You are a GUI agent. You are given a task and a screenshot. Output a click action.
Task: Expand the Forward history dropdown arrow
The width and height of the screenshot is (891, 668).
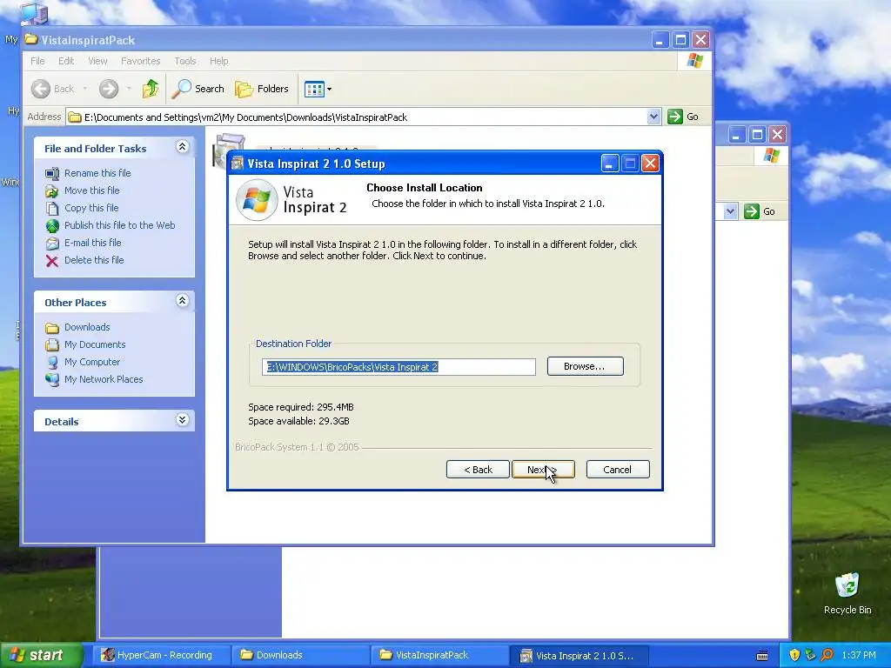pyautogui.click(x=129, y=89)
